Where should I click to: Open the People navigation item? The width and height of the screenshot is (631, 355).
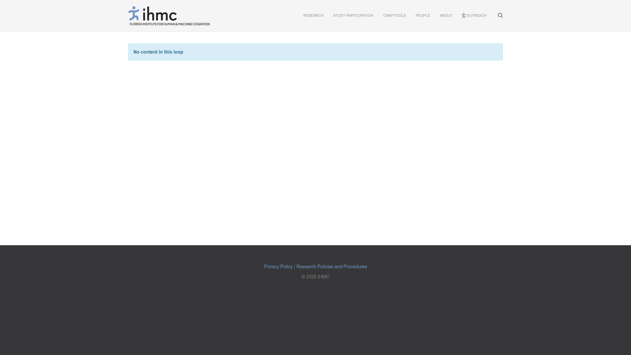(x=423, y=16)
